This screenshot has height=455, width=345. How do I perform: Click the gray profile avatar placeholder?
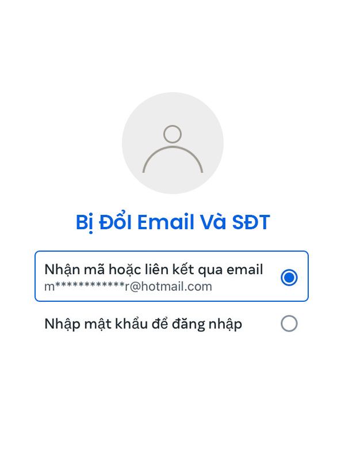coord(172,143)
